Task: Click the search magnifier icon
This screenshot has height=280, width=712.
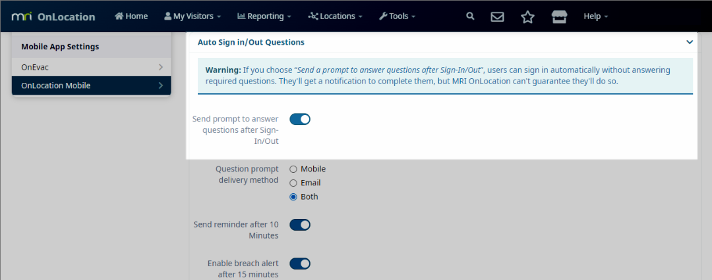Action: coord(470,16)
